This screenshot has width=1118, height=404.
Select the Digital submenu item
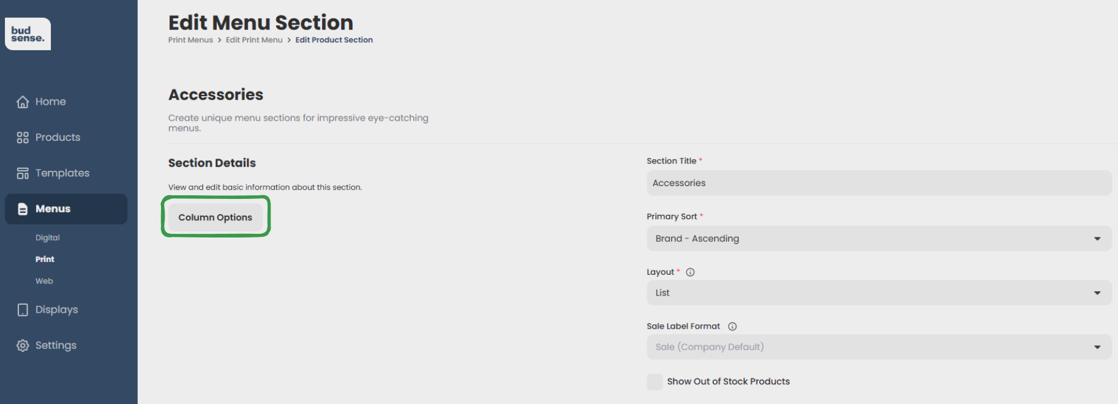coord(48,238)
